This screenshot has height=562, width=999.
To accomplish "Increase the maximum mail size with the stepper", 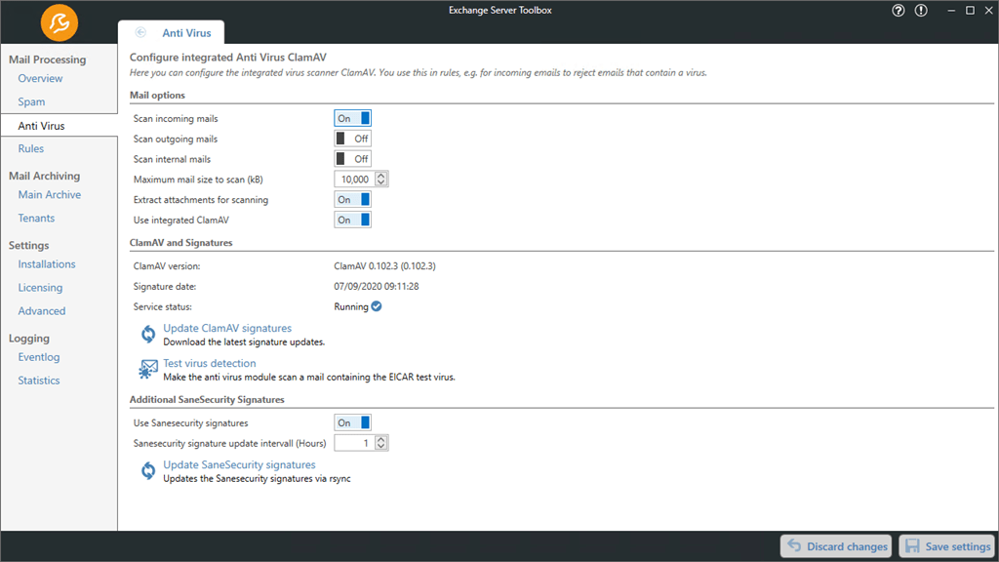I will click(x=380, y=176).
